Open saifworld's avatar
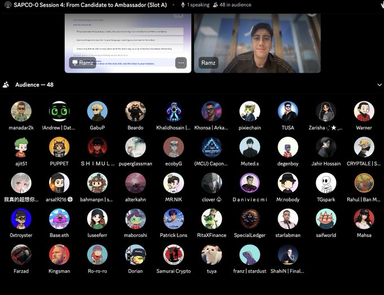Viewport: 384px width, 295px height. point(326,219)
